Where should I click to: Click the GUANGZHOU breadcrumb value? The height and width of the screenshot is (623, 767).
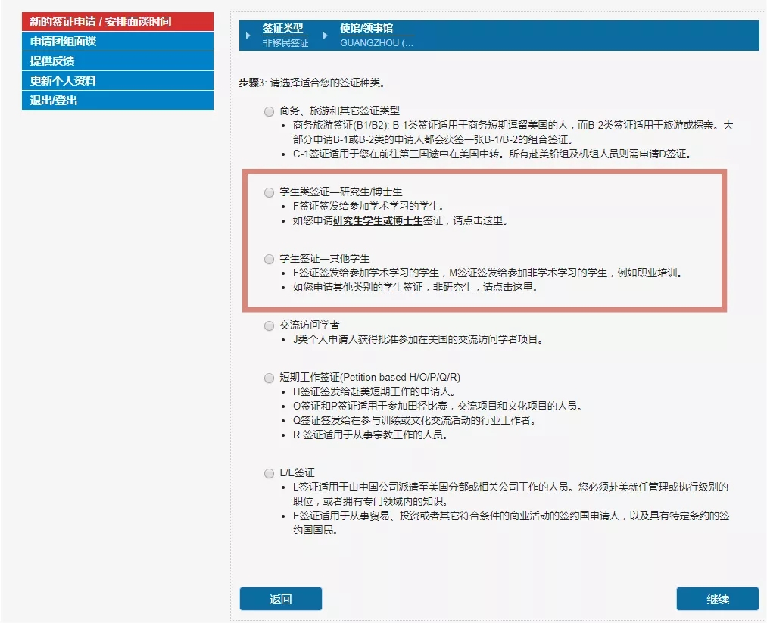click(376, 43)
